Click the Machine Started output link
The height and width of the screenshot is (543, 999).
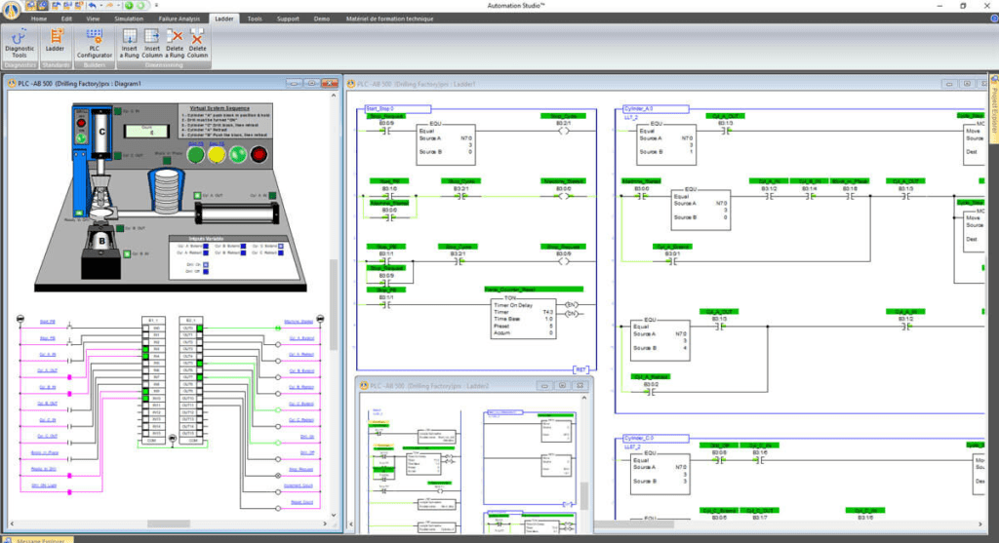[x=299, y=322]
